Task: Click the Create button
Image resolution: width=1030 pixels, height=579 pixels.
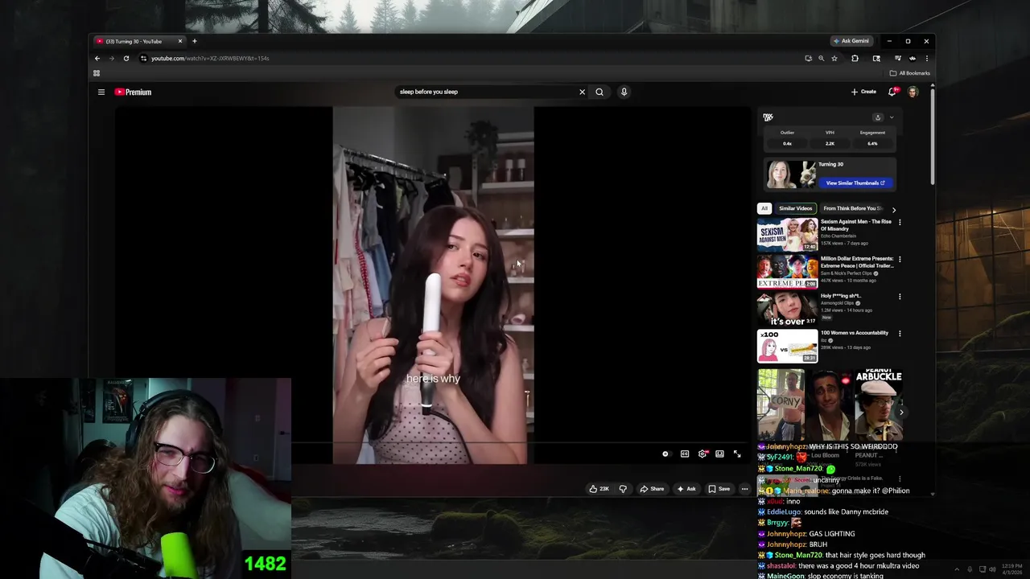Action: click(x=863, y=92)
